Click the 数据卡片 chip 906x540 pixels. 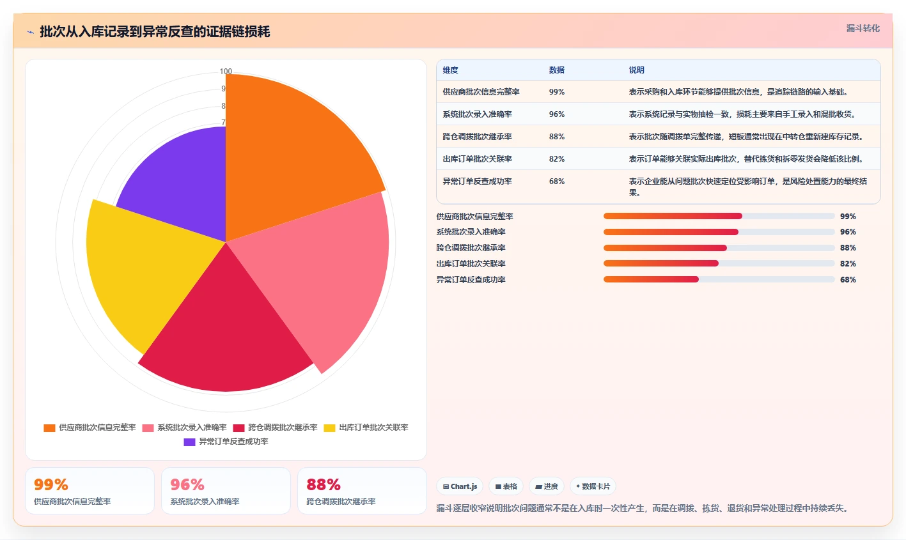tap(593, 486)
